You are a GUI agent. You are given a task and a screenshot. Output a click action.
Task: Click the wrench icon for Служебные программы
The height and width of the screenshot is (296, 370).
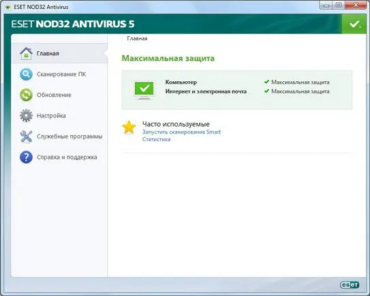click(26, 136)
